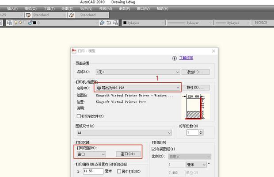The height and width of the screenshot is (177, 274).
Task: Open the dimension style Standard dropdown
Action: 49,15
